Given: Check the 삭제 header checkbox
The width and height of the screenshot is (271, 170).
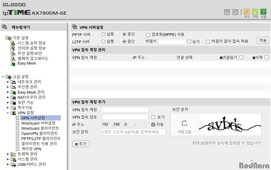Looking at the screenshot, I should [267, 57].
